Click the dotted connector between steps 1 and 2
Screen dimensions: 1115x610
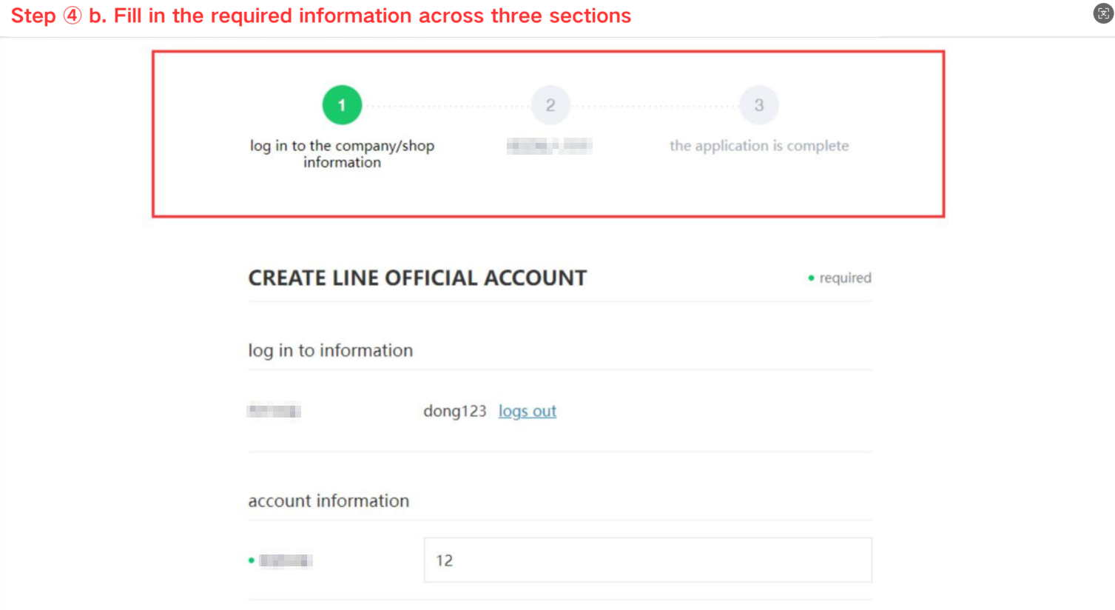(x=446, y=107)
